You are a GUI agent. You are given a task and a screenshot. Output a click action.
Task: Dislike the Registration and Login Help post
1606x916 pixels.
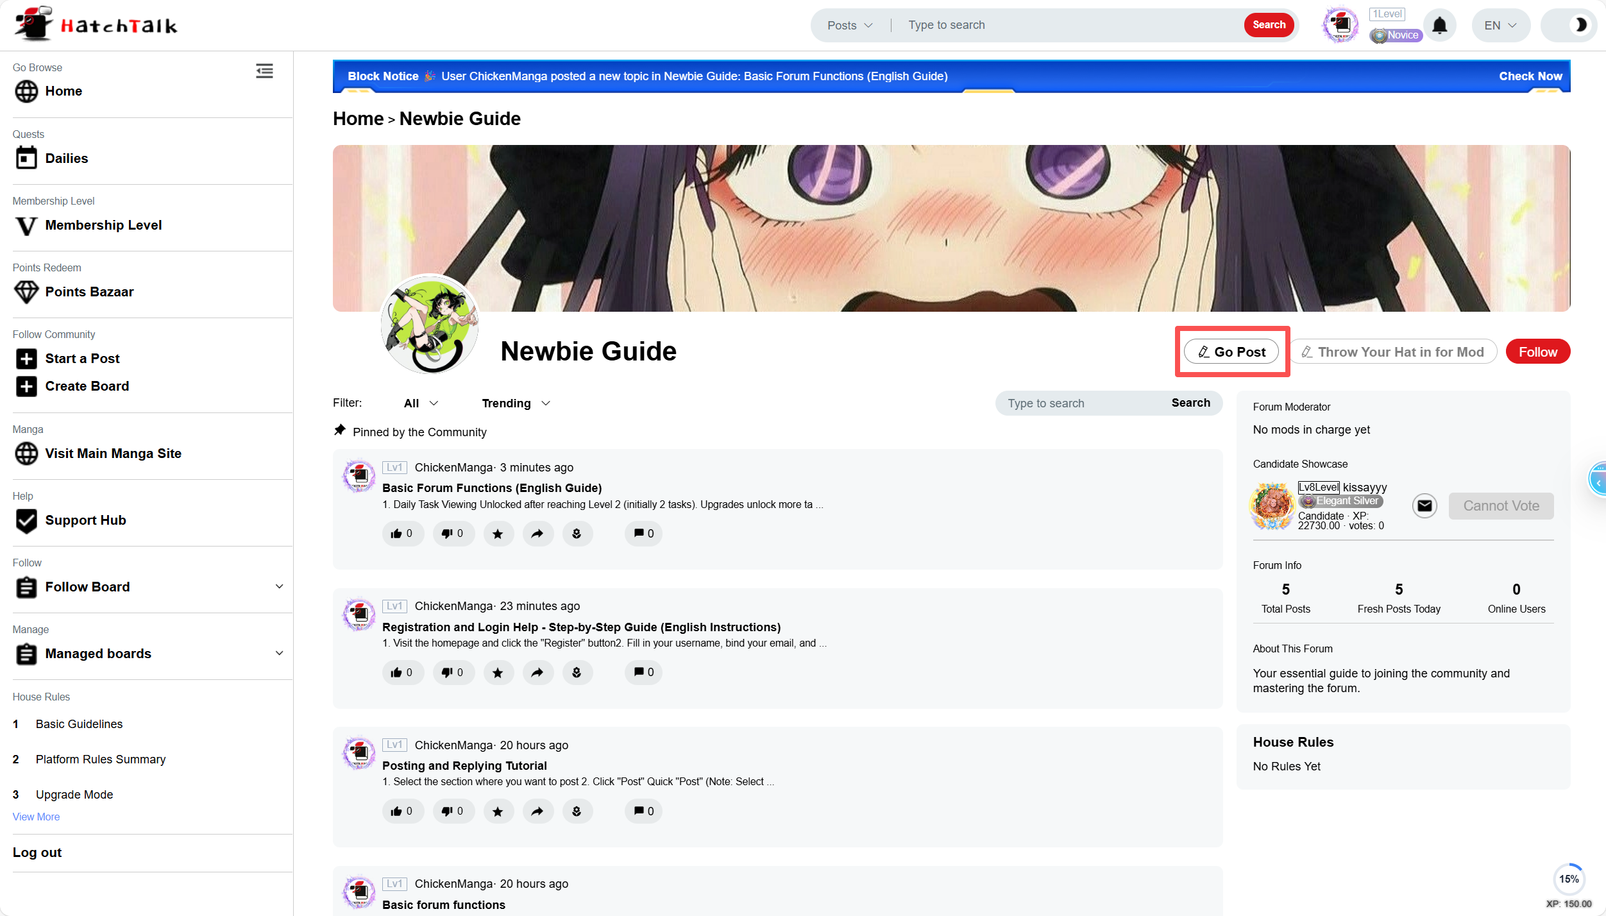pyautogui.click(x=453, y=672)
